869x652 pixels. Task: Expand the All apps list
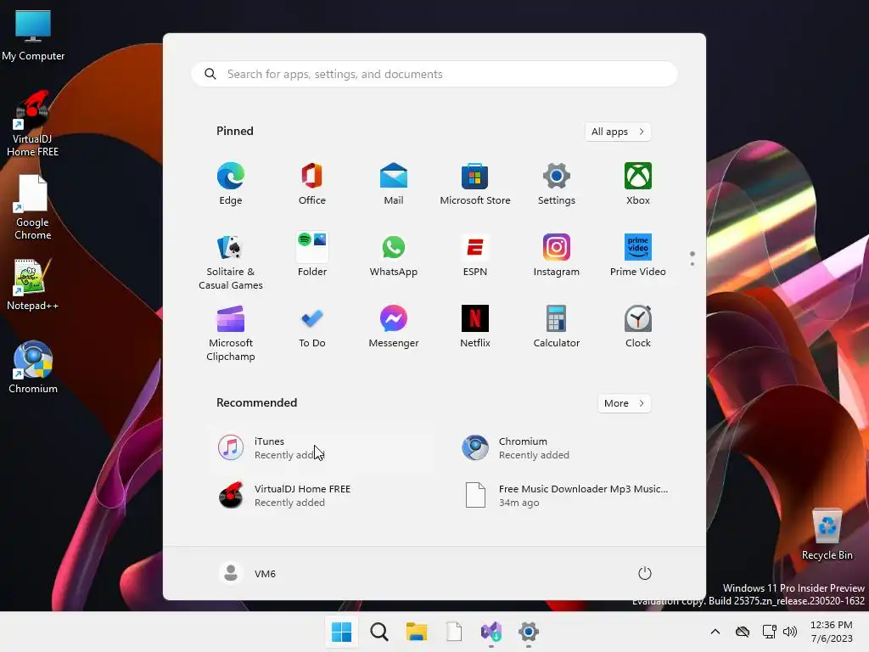tap(618, 132)
